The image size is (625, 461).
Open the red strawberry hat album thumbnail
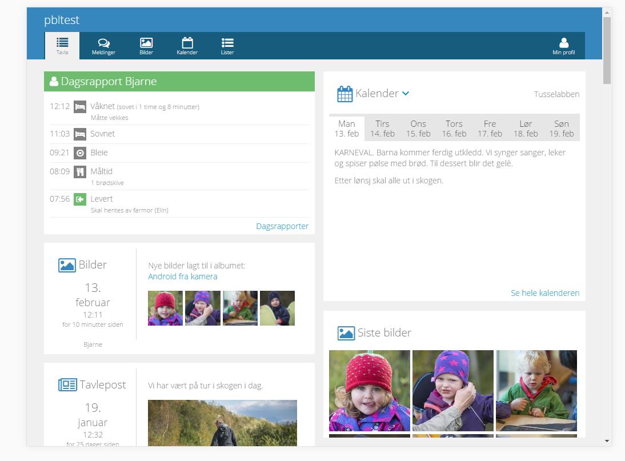[x=166, y=308]
